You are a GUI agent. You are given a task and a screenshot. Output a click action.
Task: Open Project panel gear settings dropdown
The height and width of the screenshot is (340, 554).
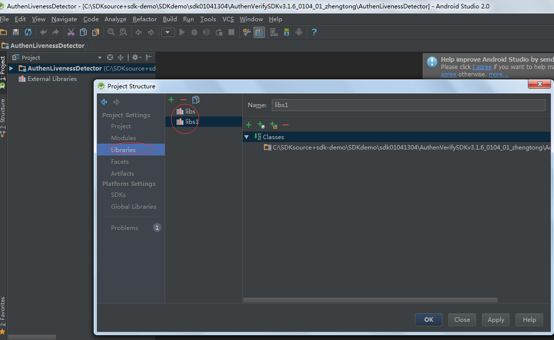[x=136, y=57]
